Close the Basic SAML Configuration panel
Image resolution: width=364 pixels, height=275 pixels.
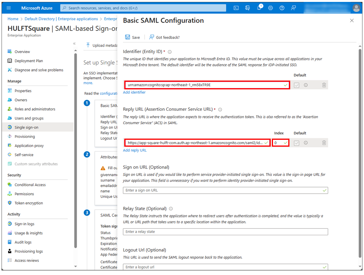point(352,20)
